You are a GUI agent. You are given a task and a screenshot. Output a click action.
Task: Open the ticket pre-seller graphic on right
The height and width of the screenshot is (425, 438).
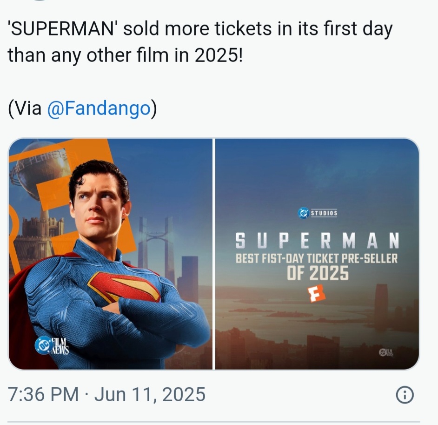tap(317, 254)
